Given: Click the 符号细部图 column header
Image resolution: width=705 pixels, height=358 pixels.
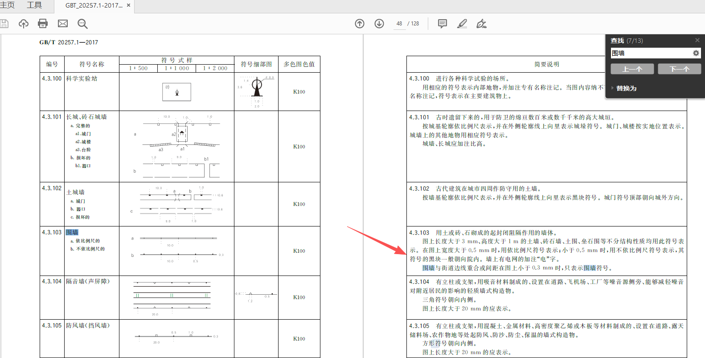Looking at the screenshot, I should (256, 64).
